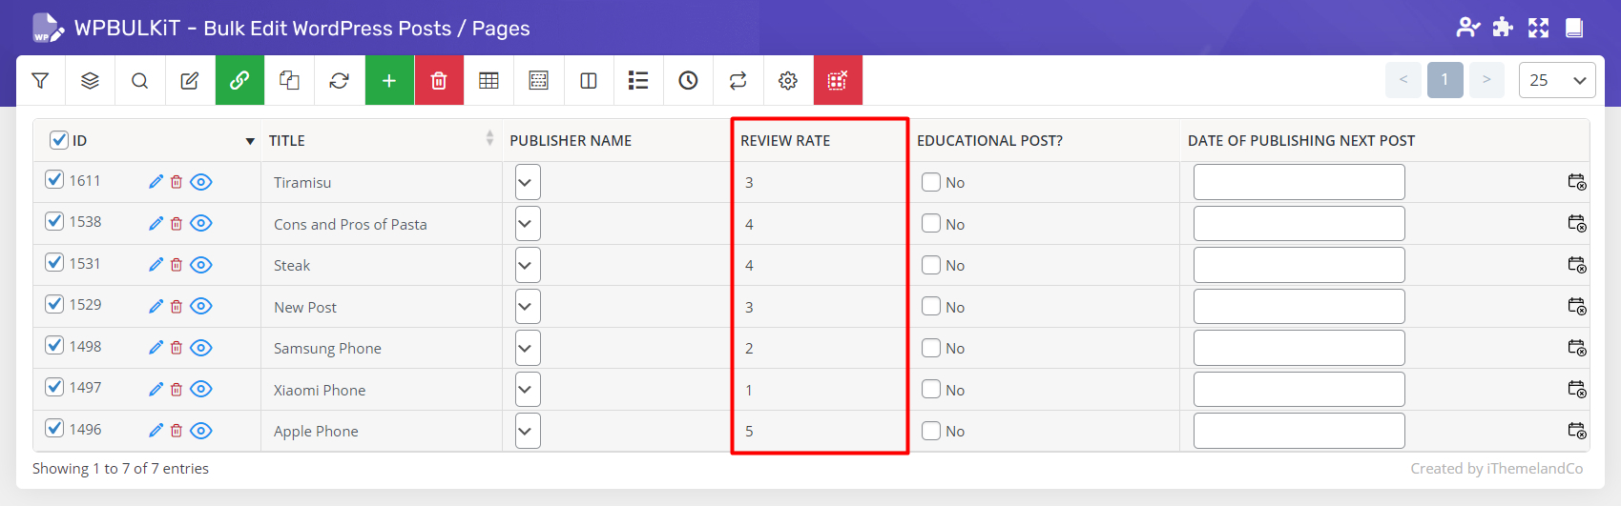
Task: View post 1538 using the eye icon
Action: [201, 223]
